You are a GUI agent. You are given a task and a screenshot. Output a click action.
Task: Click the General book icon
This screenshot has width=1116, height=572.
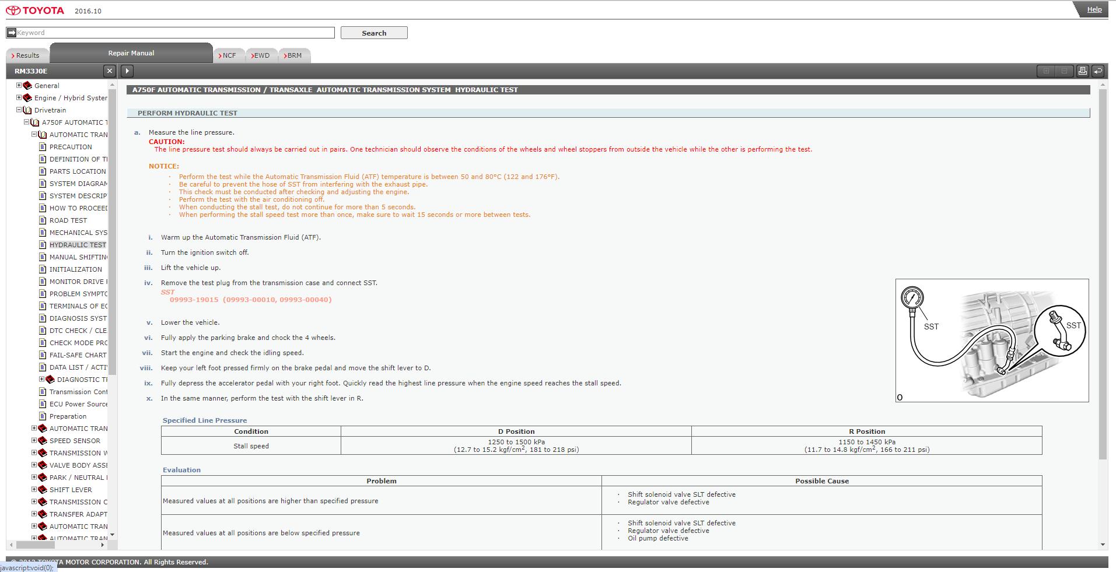(x=27, y=86)
